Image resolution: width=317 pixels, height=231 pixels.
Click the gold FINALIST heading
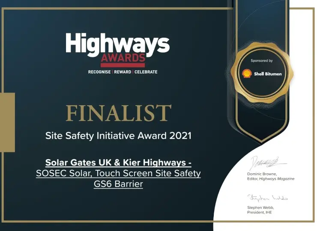tap(119, 113)
